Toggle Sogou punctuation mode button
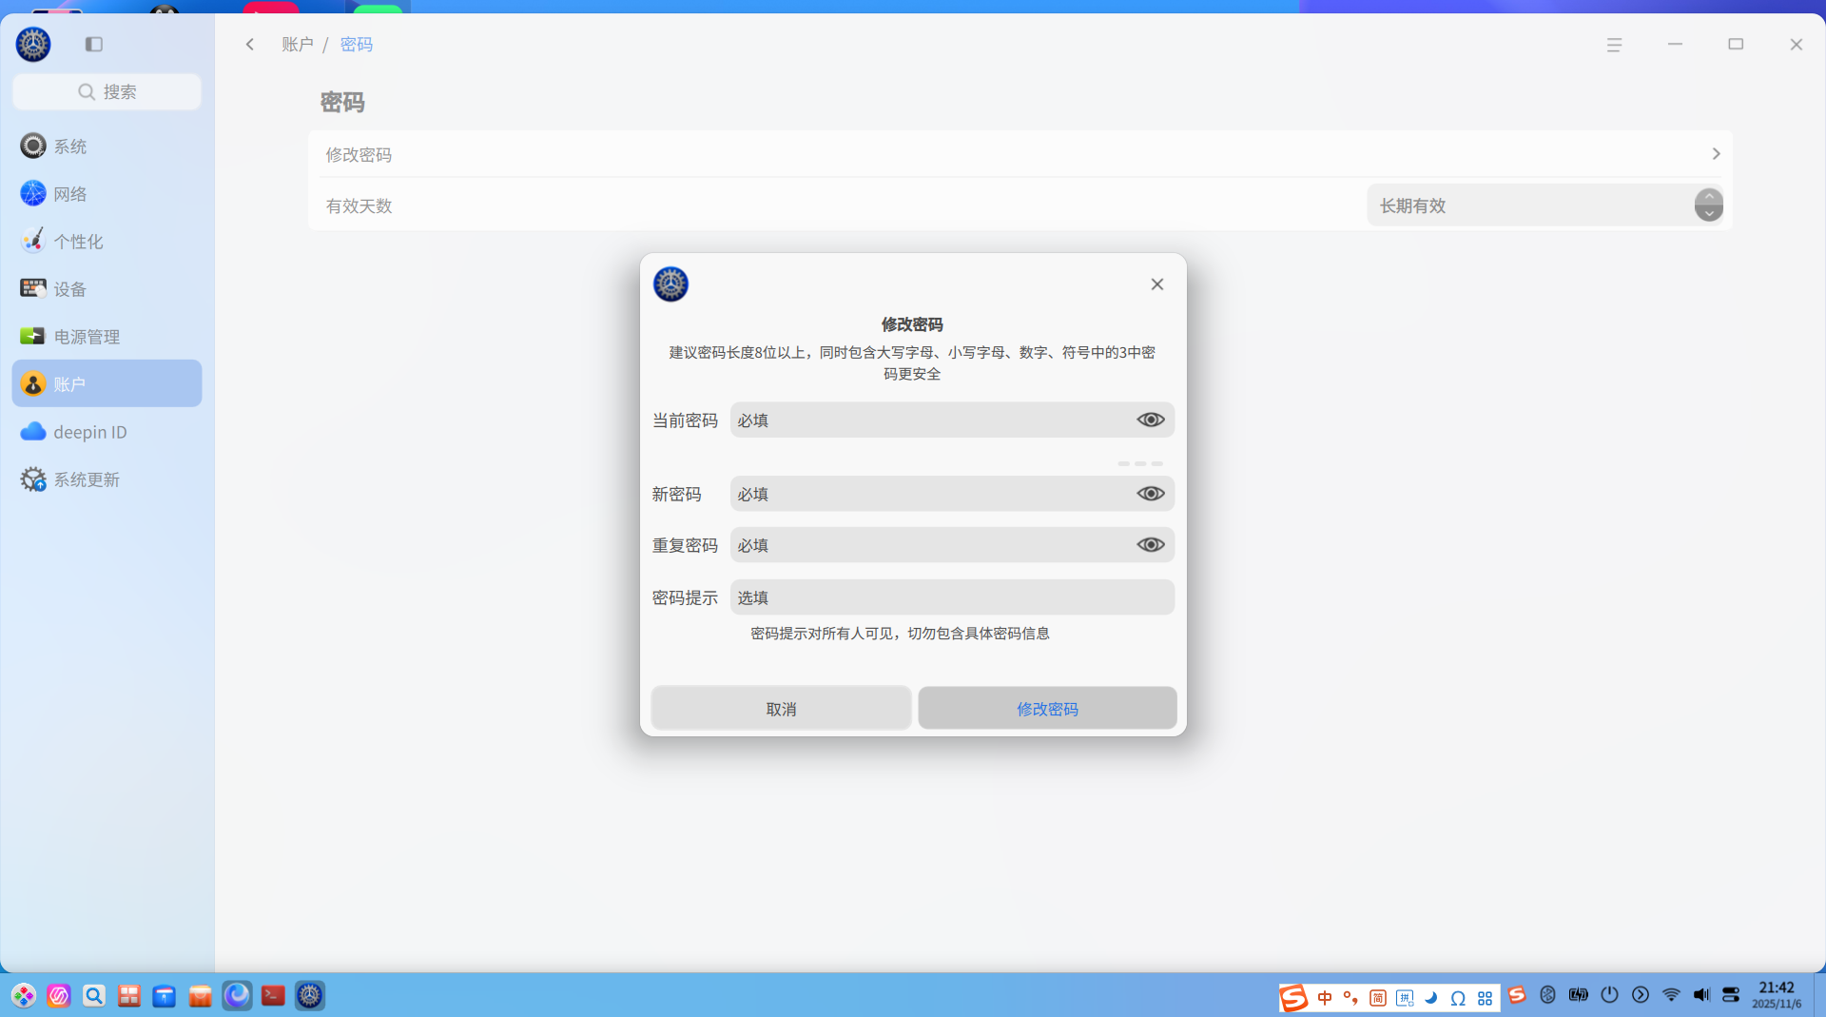 coord(1351,998)
